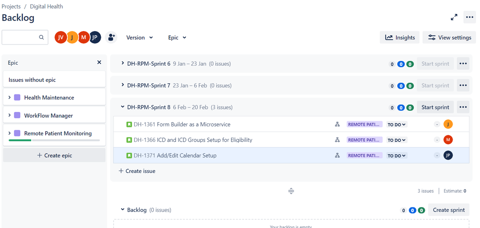Click Create issue in Sprint 8

pyautogui.click(x=137, y=171)
